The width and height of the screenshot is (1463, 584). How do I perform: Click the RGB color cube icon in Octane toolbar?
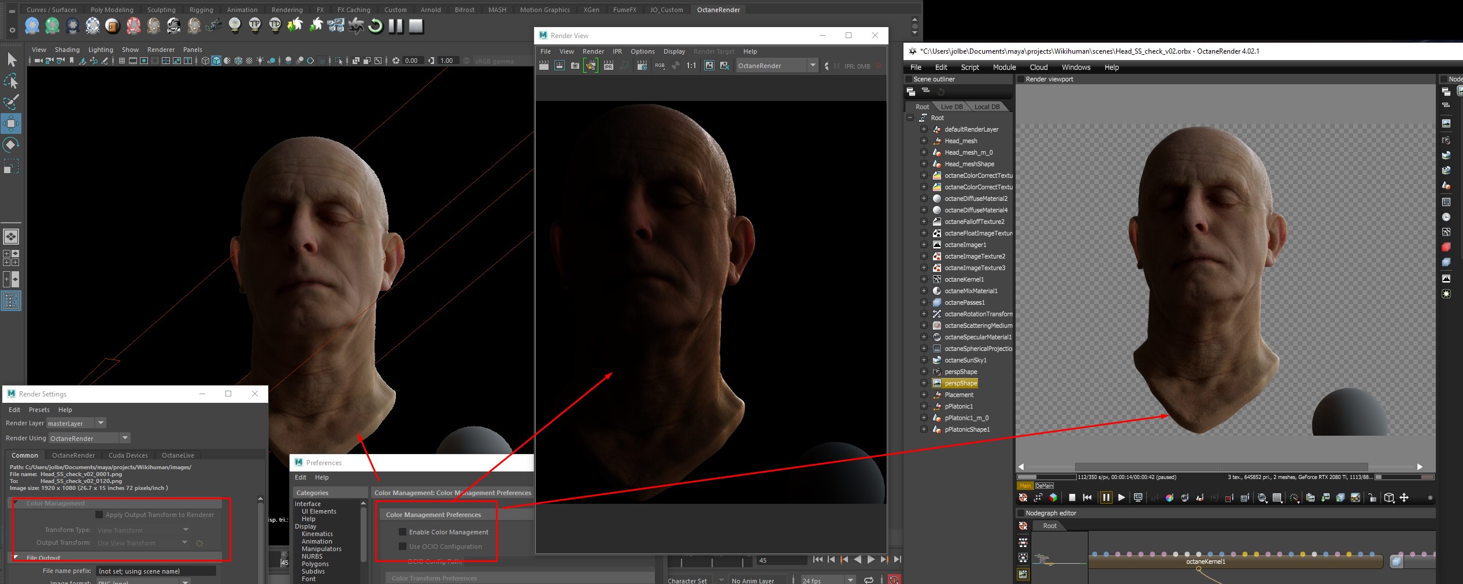(1053, 497)
